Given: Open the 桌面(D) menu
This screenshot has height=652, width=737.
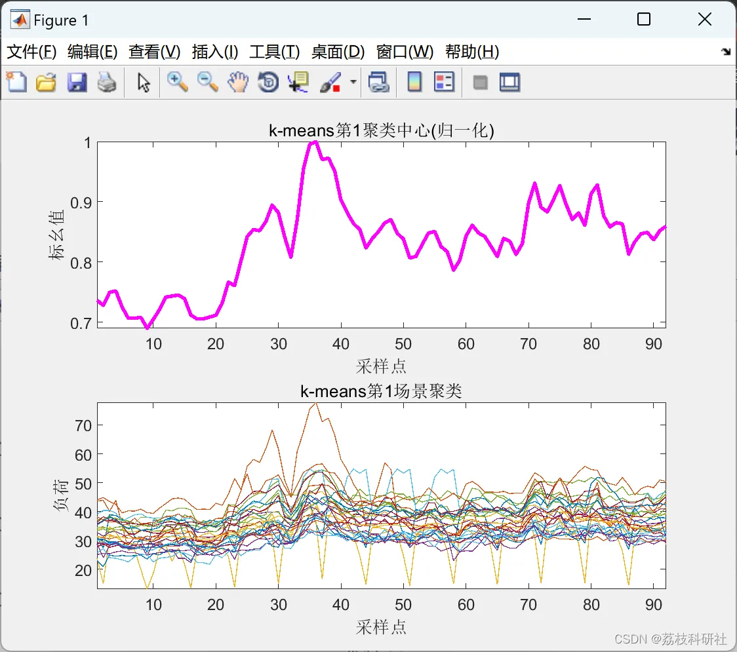Looking at the screenshot, I should point(338,52).
